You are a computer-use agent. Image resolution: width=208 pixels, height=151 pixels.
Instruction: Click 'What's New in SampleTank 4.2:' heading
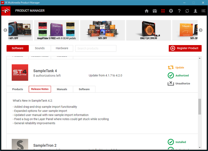(x=33, y=101)
